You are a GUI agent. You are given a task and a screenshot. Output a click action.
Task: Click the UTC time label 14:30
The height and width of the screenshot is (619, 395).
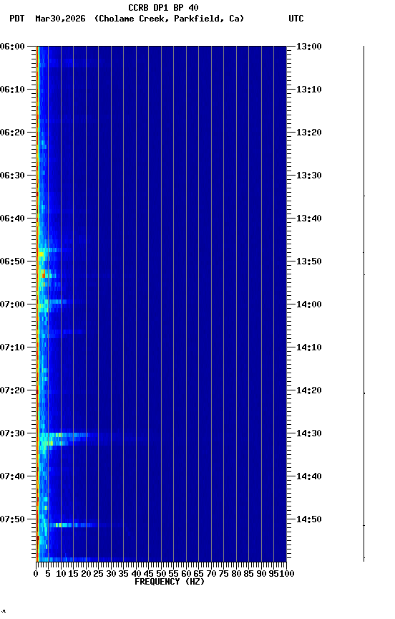(x=308, y=434)
